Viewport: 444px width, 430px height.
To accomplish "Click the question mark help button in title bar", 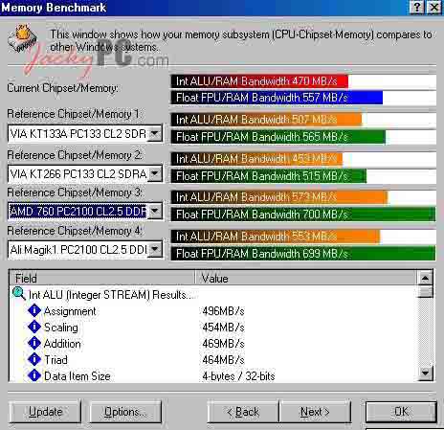I will (x=416, y=7).
